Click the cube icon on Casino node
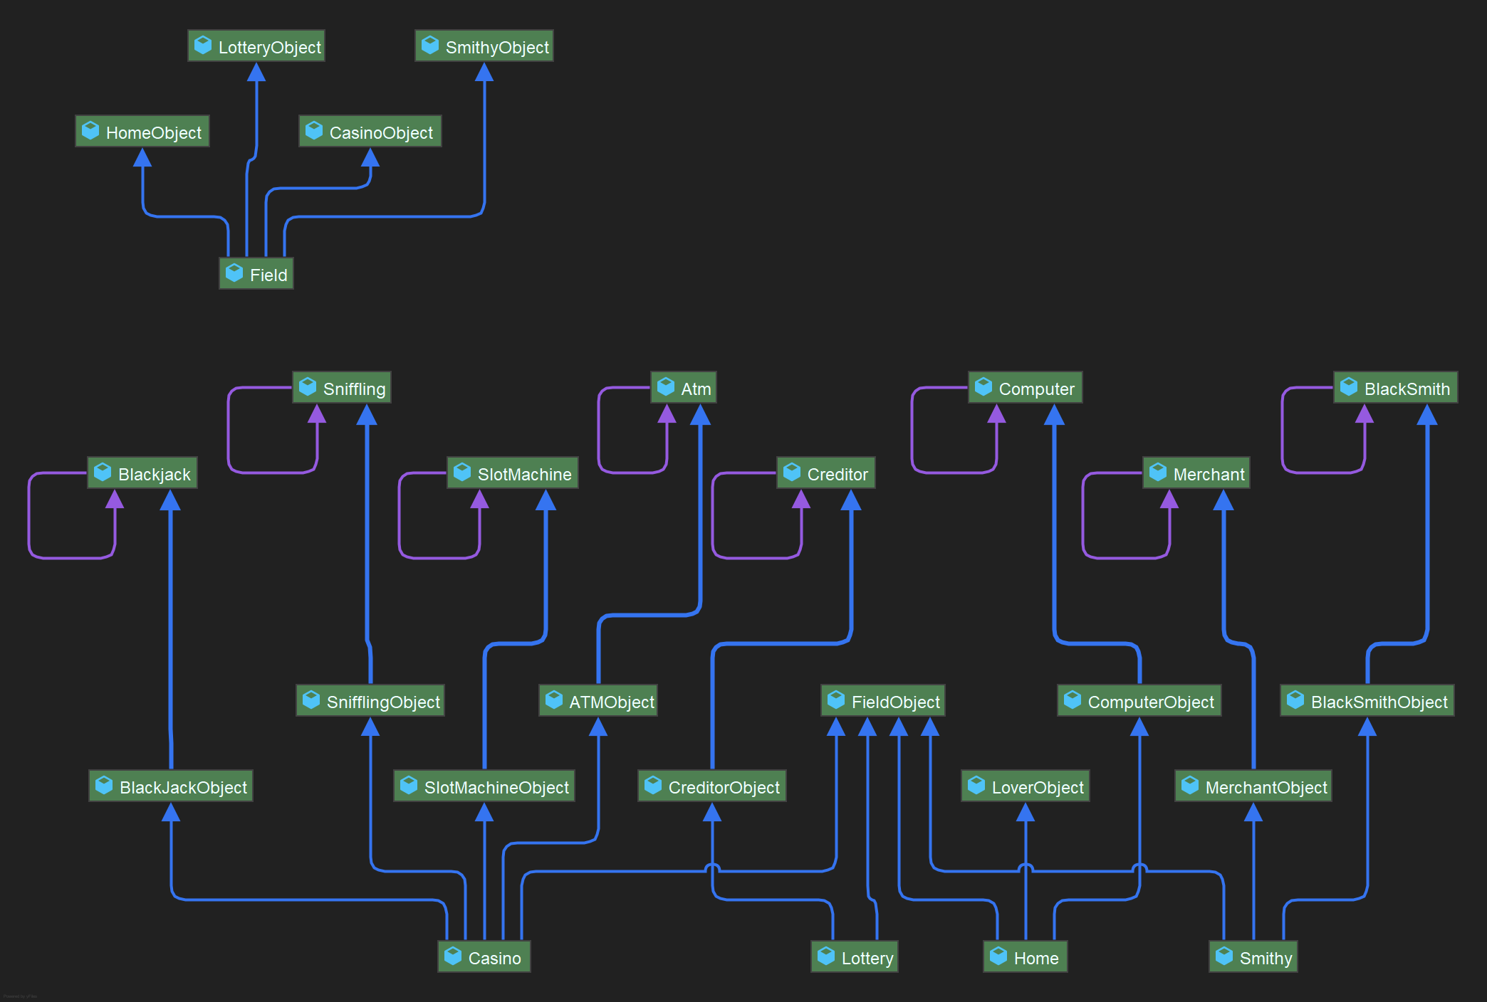Viewport: 1487px width, 1002px height. tap(453, 956)
